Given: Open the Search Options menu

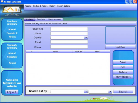Looking at the screenshot, I should (64, 6).
